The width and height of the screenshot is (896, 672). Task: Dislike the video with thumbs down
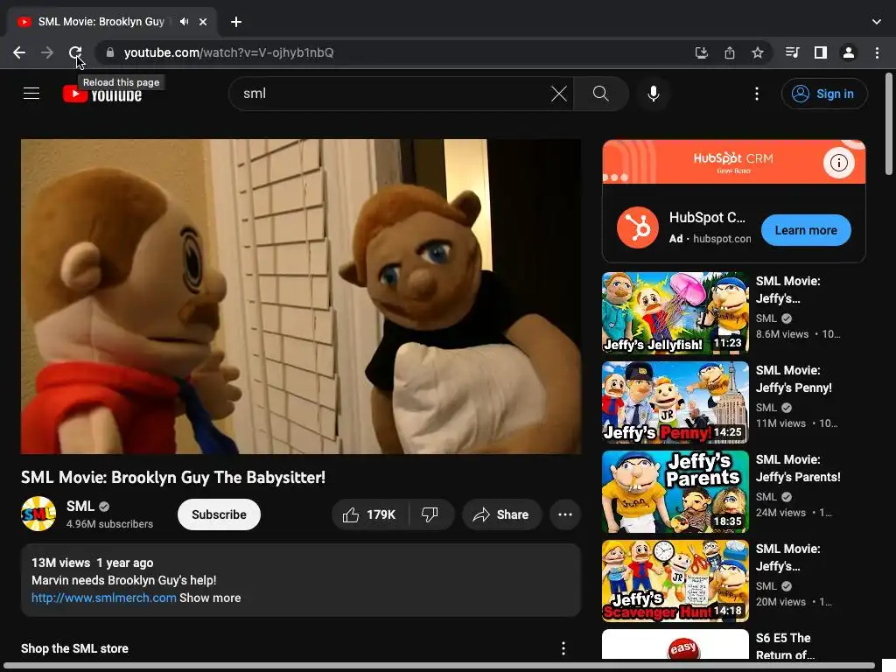[430, 514]
